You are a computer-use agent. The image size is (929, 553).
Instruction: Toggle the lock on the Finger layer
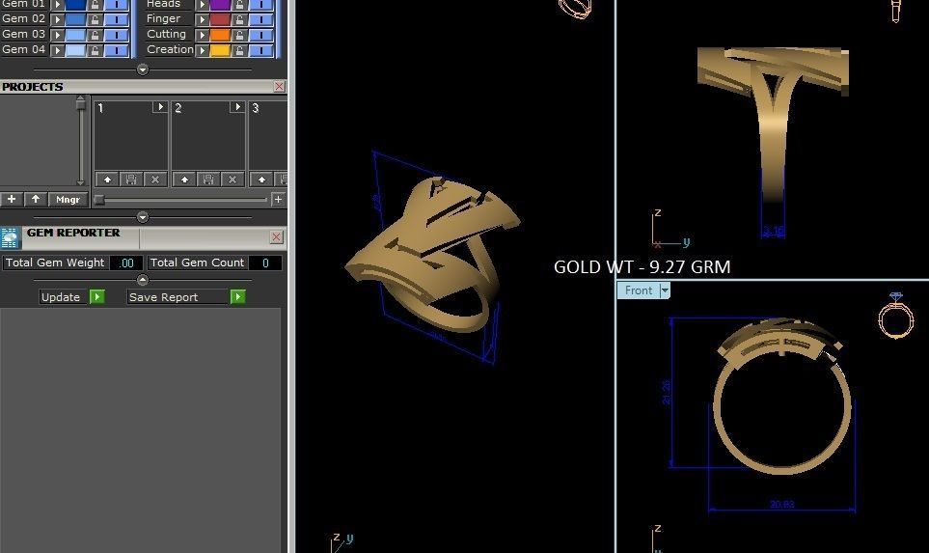click(x=239, y=19)
